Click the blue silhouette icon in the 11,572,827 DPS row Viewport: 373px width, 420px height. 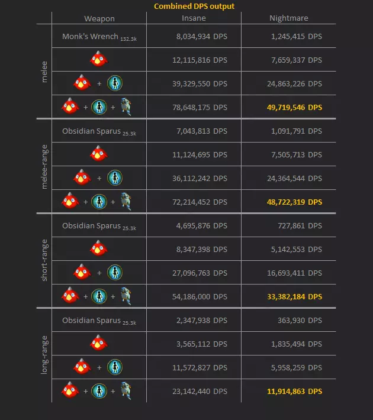click(x=115, y=367)
